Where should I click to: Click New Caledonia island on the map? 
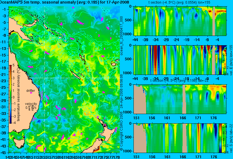click(76, 75)
